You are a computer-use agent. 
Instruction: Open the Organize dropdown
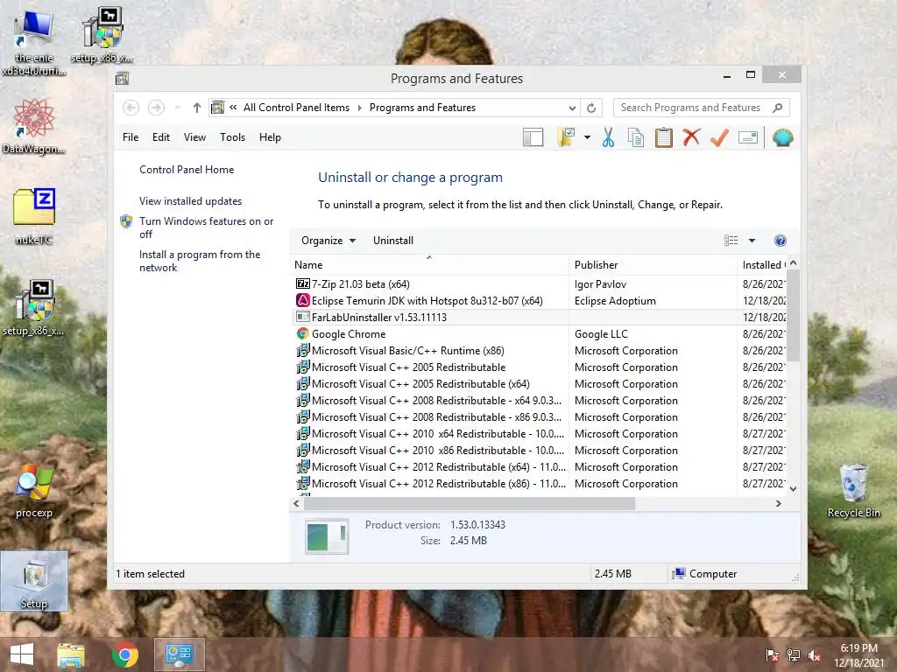pos(328,241)
